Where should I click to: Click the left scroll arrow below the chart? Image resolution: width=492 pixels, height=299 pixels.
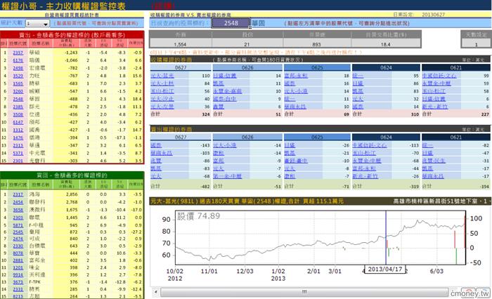pos(155,292)
